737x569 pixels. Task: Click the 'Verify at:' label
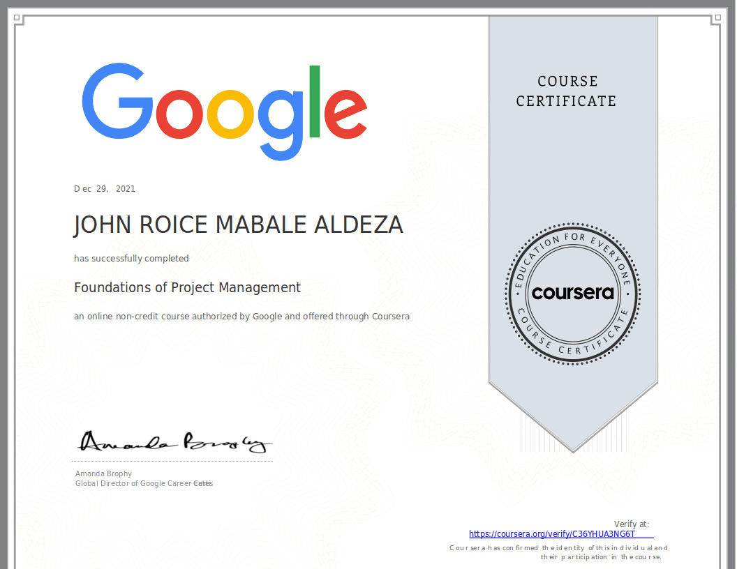point(632,524)
